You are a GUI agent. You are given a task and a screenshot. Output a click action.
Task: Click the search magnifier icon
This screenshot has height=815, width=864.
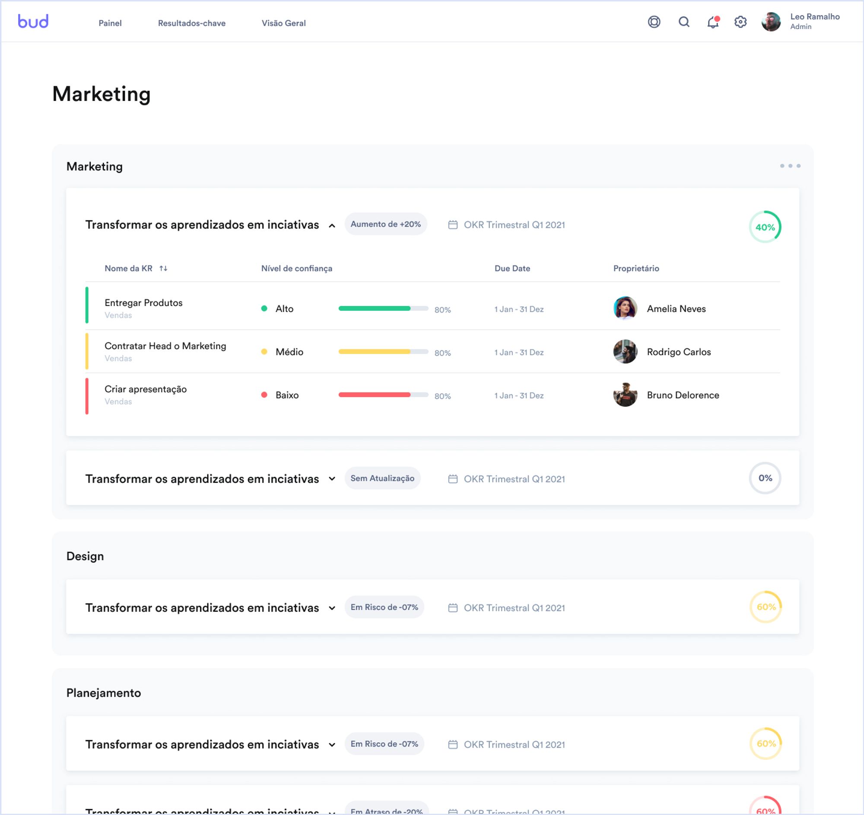coord(683,22)
